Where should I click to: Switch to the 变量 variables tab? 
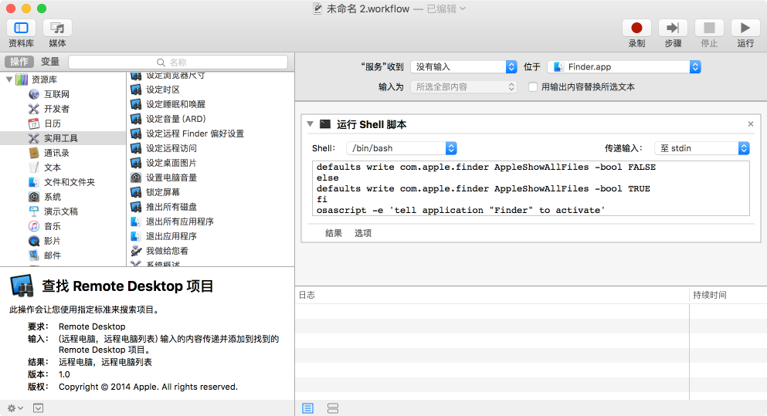point(50,62)
